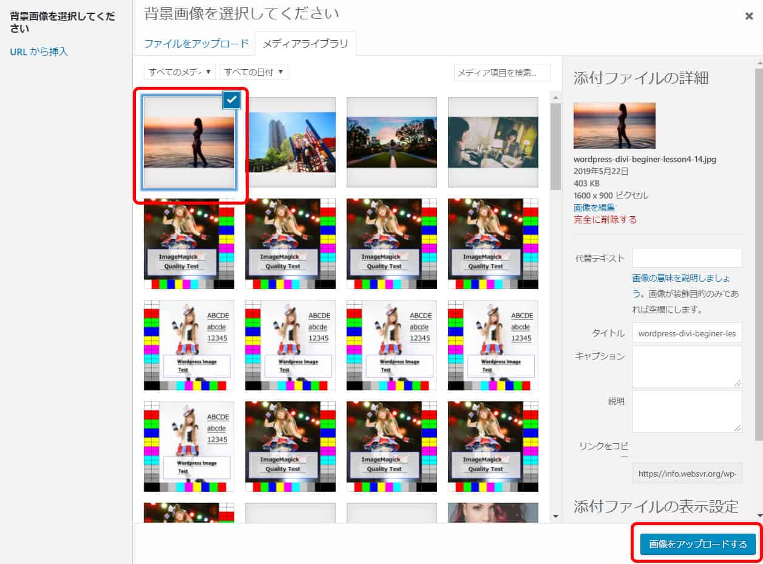This screenshot has width=763, height=564.
Task: Close the background image media dialog
Action: tap(749, 16)
